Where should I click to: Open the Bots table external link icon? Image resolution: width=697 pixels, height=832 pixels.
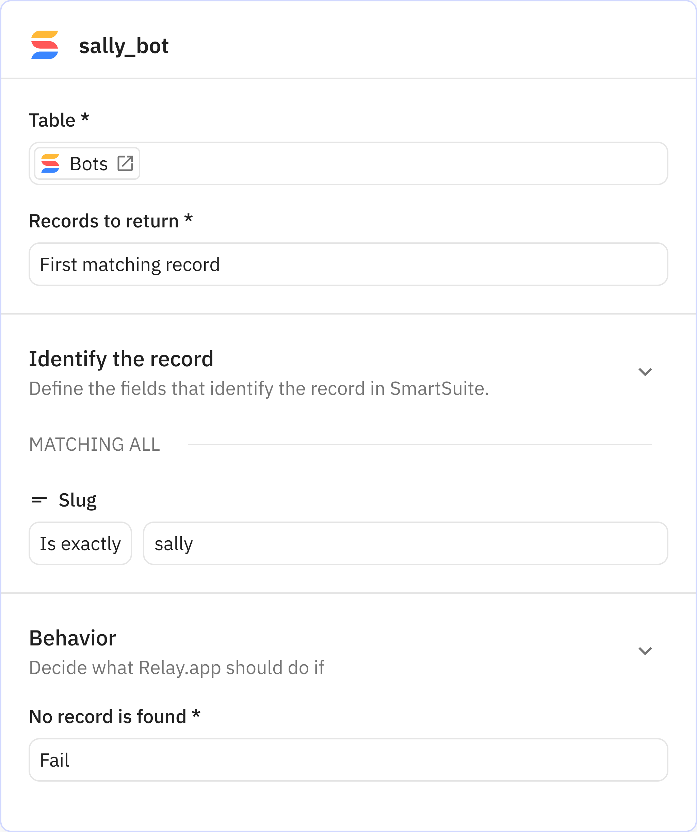[x=125, y=163]
